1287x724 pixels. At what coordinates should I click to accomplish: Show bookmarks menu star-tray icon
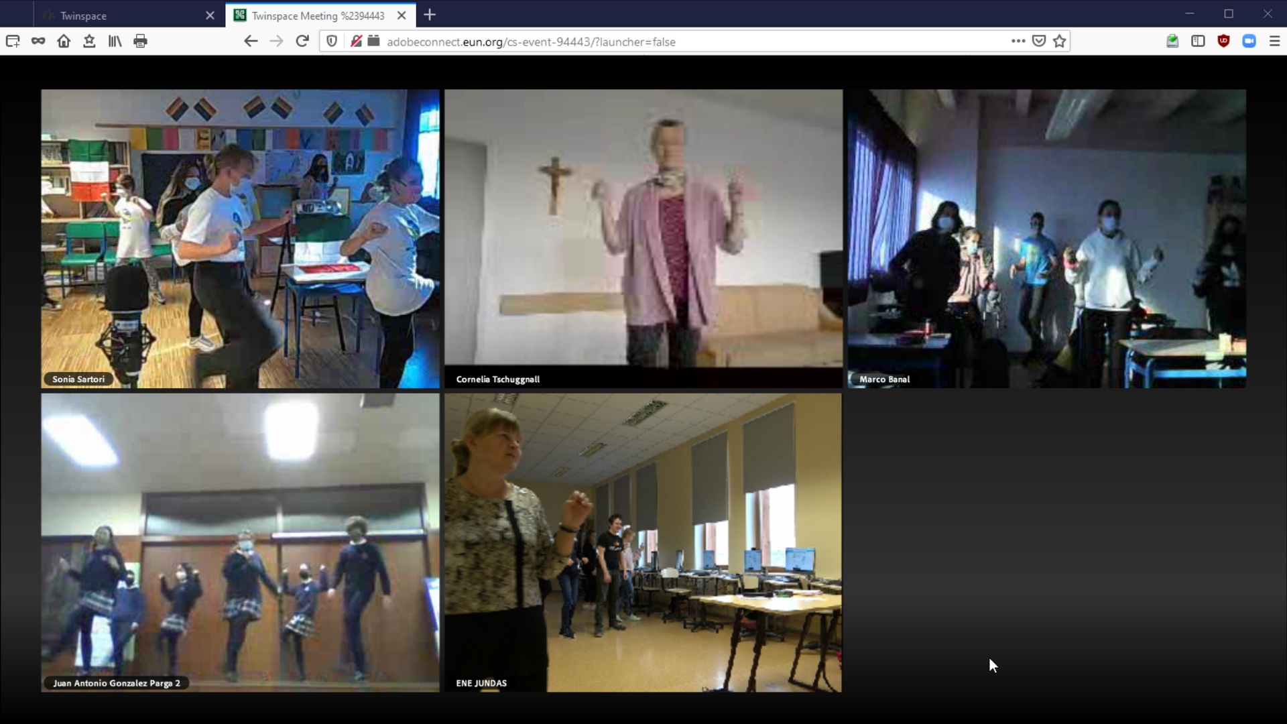(x=89, y=42)
